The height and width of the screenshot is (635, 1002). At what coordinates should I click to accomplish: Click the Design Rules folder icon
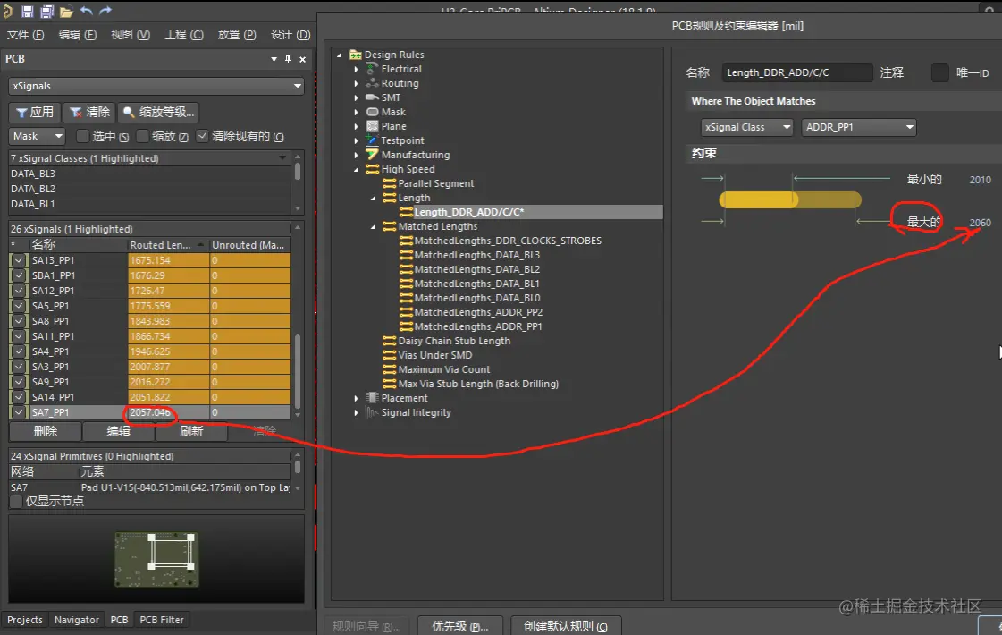[355, 55]
